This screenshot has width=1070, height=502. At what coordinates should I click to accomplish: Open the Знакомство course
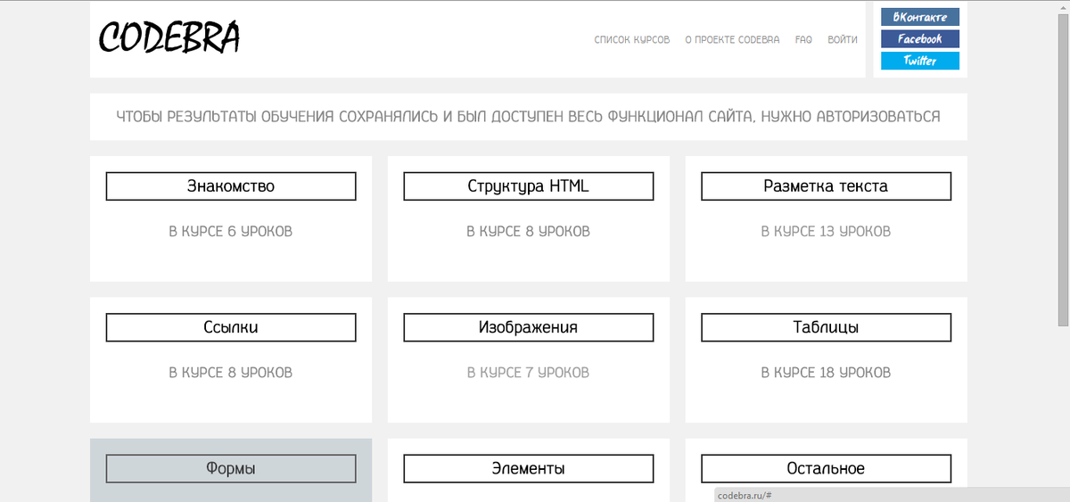point(231,186)
